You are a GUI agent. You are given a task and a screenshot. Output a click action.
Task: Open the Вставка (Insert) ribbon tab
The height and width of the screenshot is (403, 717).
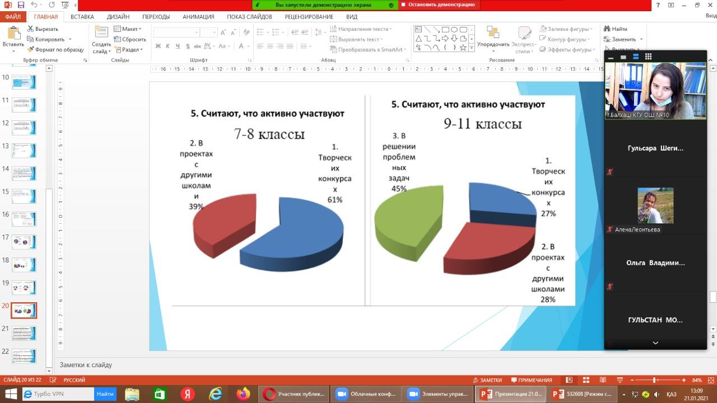click(x=82, y=17)
